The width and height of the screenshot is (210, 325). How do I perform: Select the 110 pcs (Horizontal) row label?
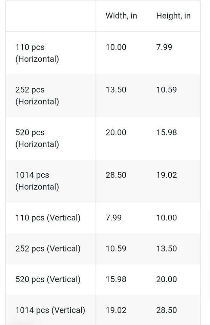[37, 53]
